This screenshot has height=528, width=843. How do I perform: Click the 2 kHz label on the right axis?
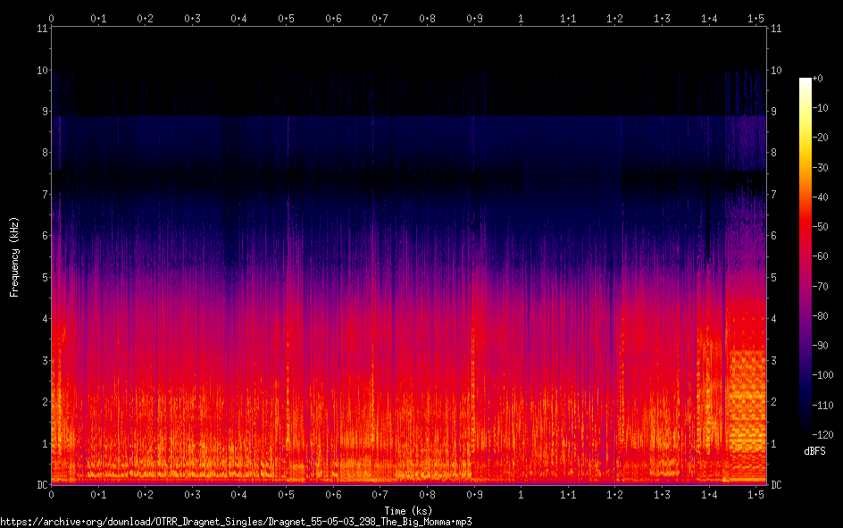(774, 402)
